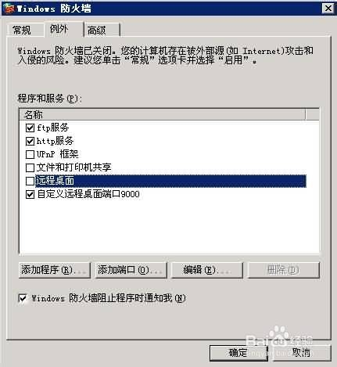
Task: Confirm with the 确定 button
Action: pos(238,353)
